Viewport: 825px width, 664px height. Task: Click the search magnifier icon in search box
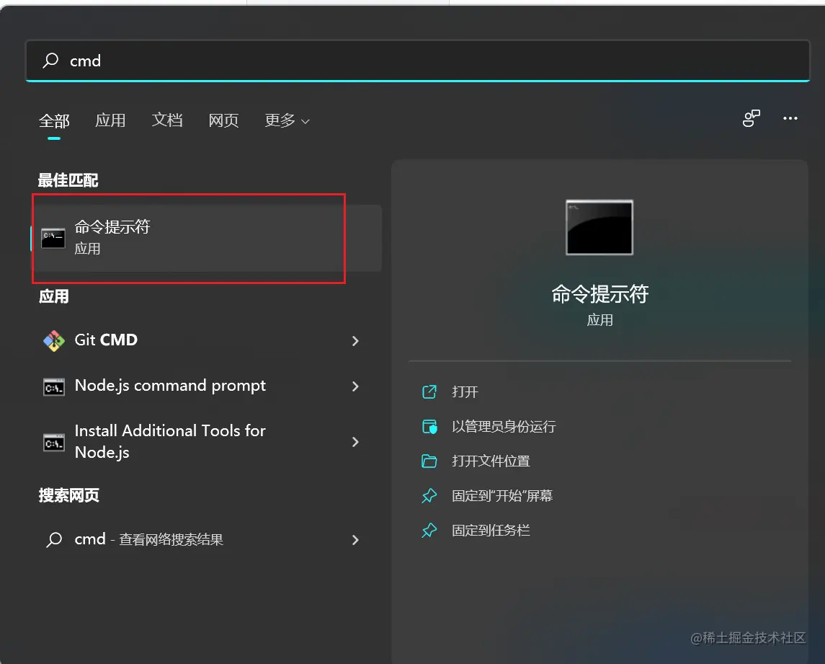click(50, 60)
